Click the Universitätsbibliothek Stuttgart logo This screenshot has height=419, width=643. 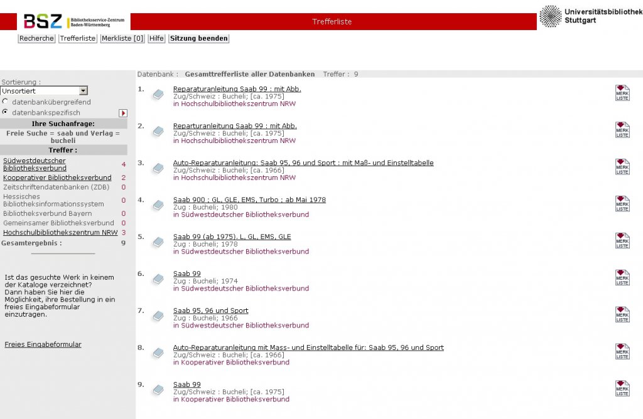(591, 16)
